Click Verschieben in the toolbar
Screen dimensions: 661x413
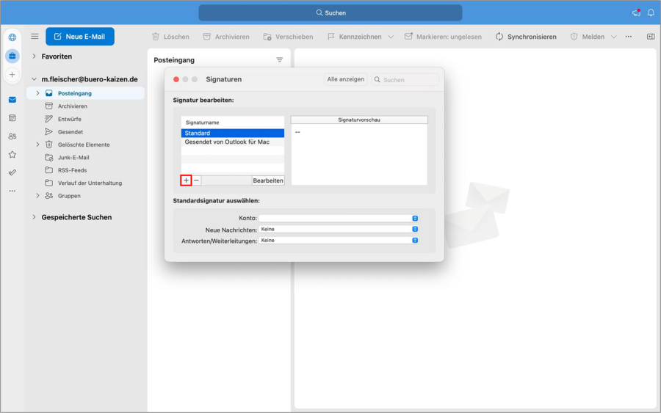[x=289, y=37]
